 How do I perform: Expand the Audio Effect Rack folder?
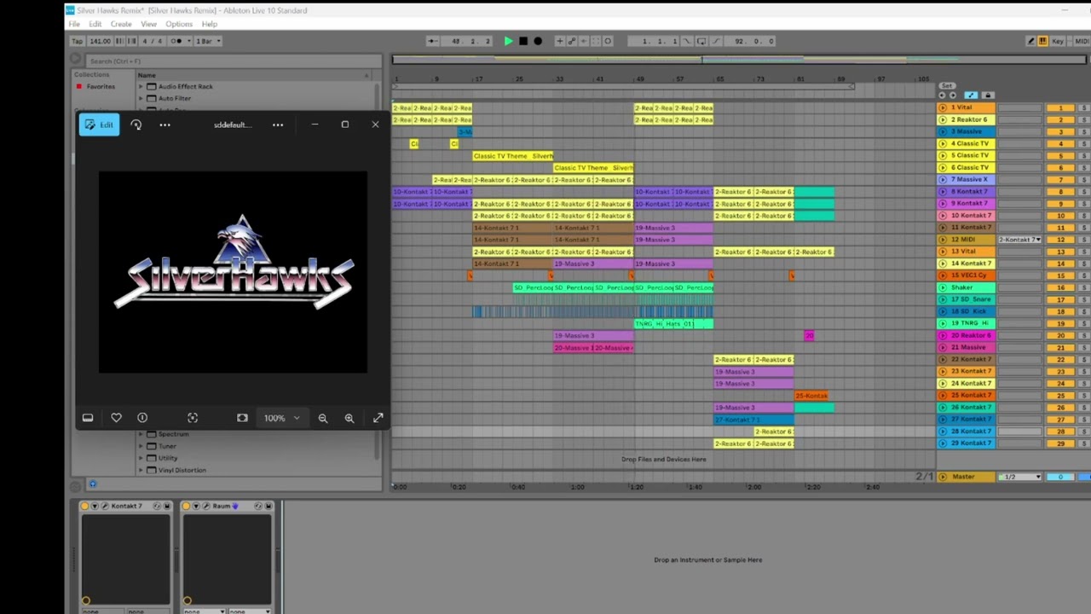click(141, 86)
